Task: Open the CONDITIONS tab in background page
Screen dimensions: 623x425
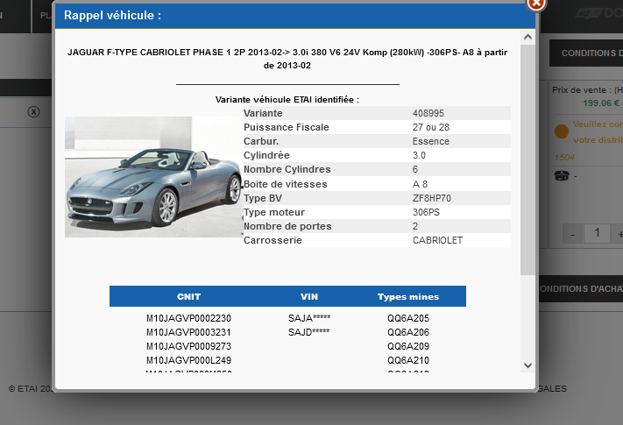Action: coord(586,53)
